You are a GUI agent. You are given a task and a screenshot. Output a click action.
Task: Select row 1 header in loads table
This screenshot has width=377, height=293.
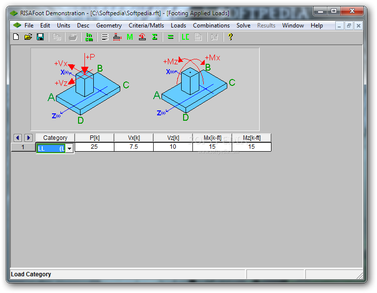[x=23, y=147]
